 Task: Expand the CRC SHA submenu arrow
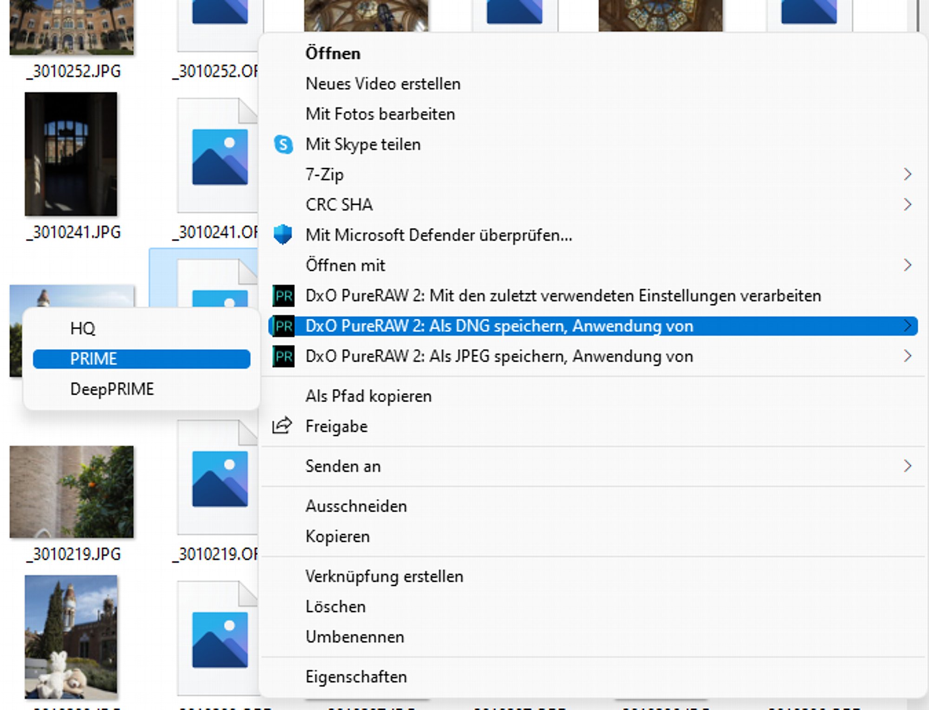(x=908, y=205)
